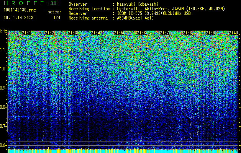
Task: Click the 1.0 frequency axis label
Action: [3, 69]
